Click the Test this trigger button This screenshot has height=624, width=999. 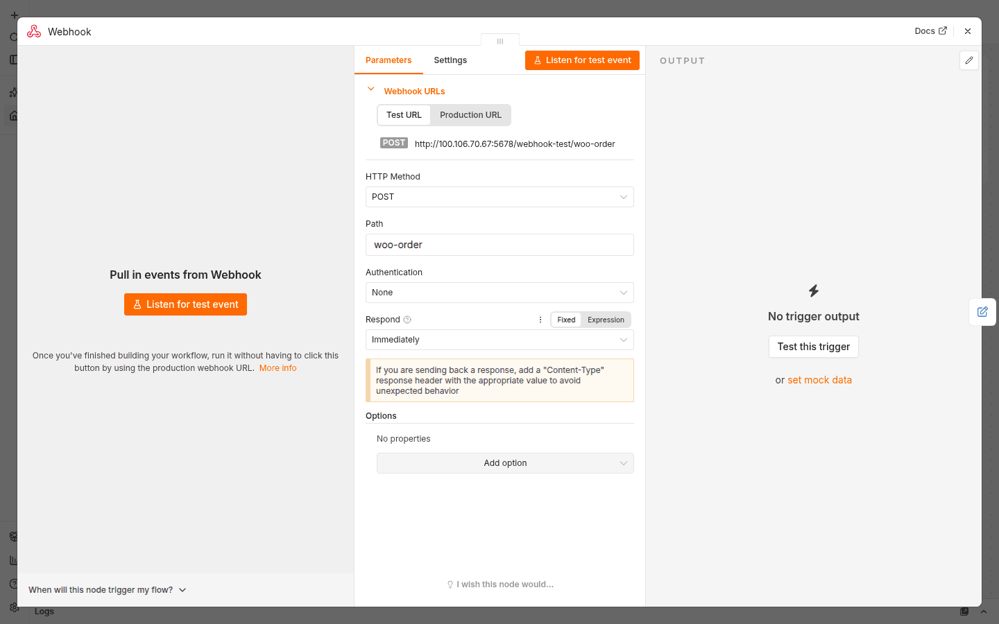pyautogui.click(x=814, y=347)
